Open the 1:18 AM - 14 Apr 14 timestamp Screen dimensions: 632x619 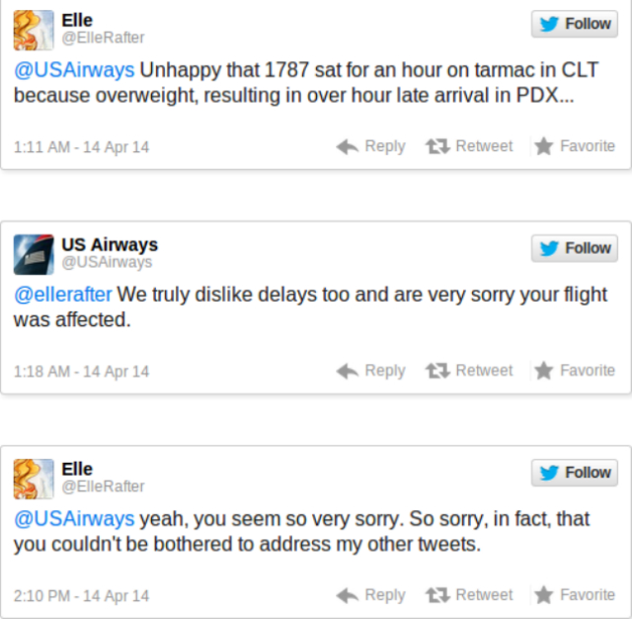pos(81,372)
